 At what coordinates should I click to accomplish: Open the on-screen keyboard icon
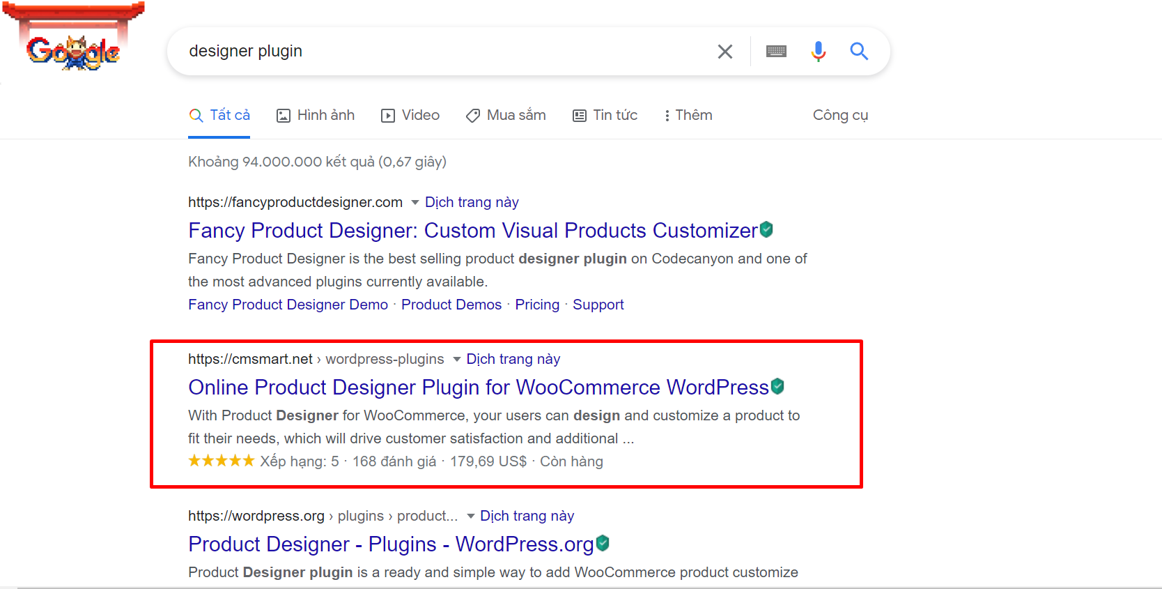pyautogui.click(x=776, y=52)
